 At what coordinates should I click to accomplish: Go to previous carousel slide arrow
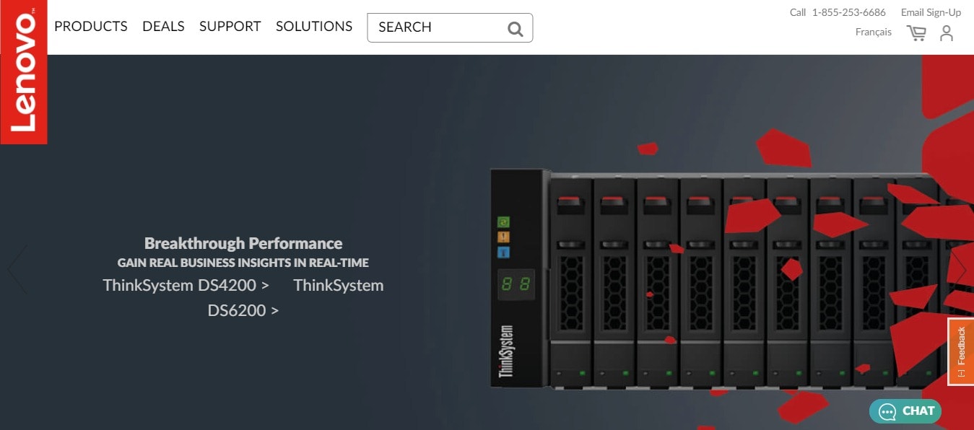click(x=17, y=269)
